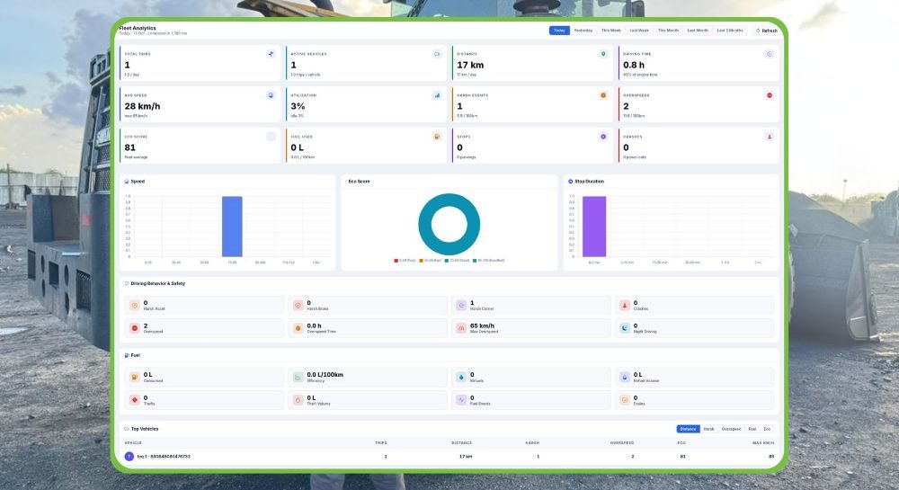Click the Stops card purple icon
Viewport: 899px width, 490px height.
[x=603, y=137]
